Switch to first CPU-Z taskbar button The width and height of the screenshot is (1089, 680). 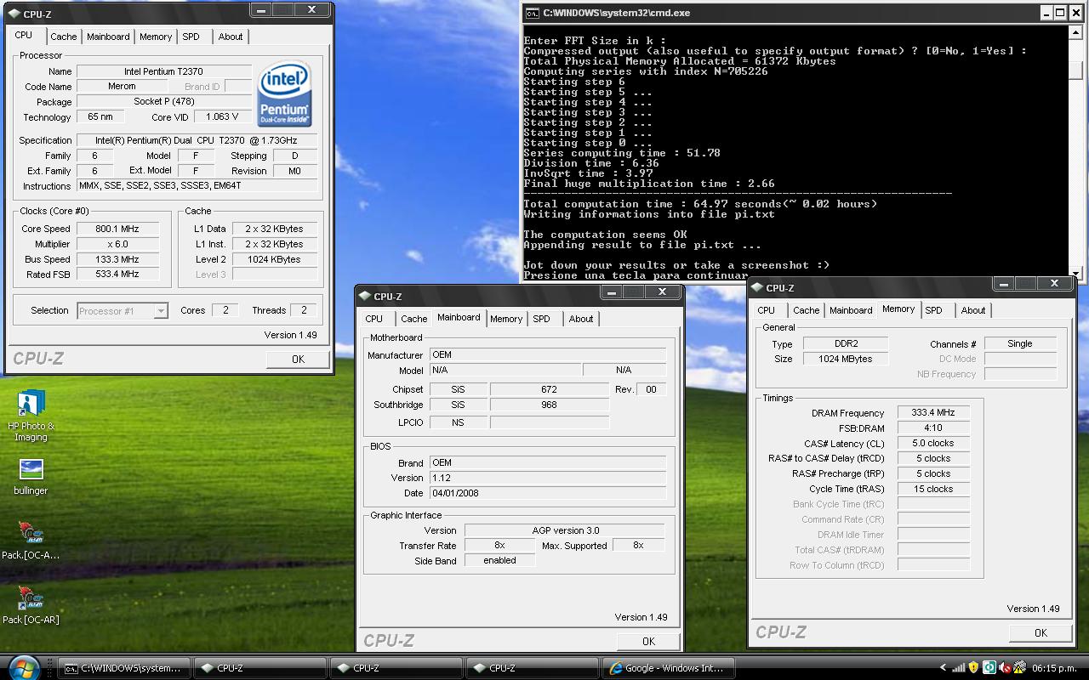click(260, 668)
